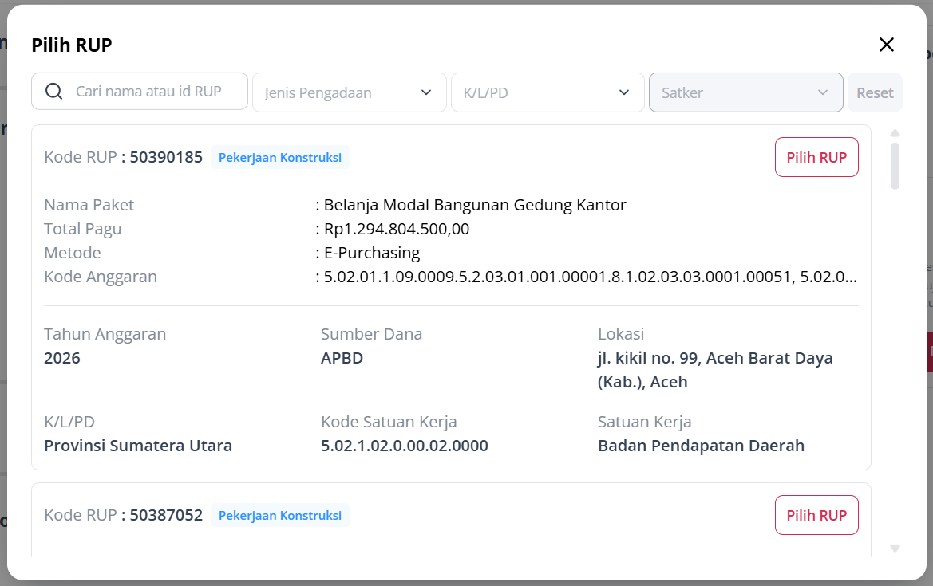Viewport: 933px width, 586px height.
Task: Open the Jenis Pengadaan dropdown
Action: 350,92
